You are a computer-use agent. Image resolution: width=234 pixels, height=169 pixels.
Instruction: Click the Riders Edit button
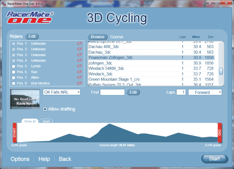pos(32,37)
